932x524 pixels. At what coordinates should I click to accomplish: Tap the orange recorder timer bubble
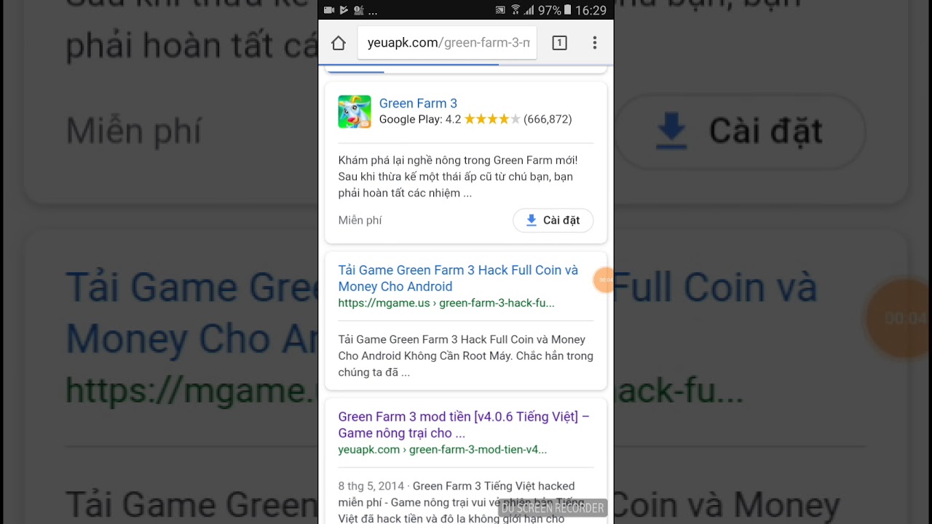[x=604, y=279]
